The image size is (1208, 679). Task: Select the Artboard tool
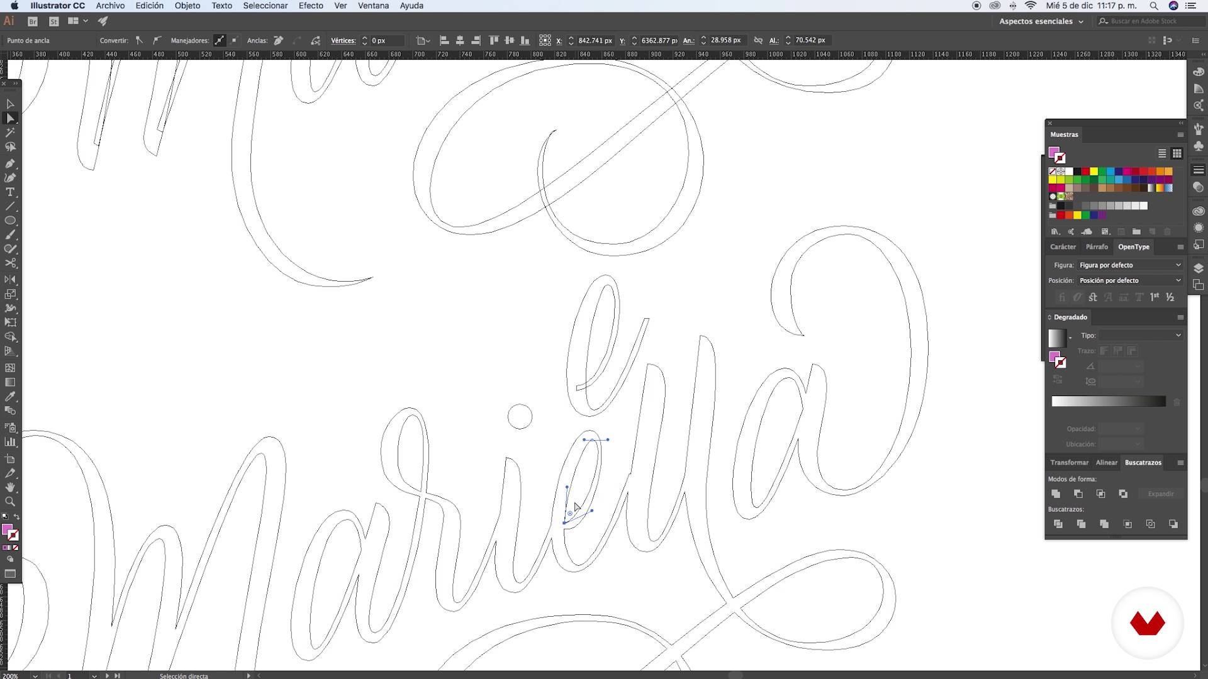point(10,459)
